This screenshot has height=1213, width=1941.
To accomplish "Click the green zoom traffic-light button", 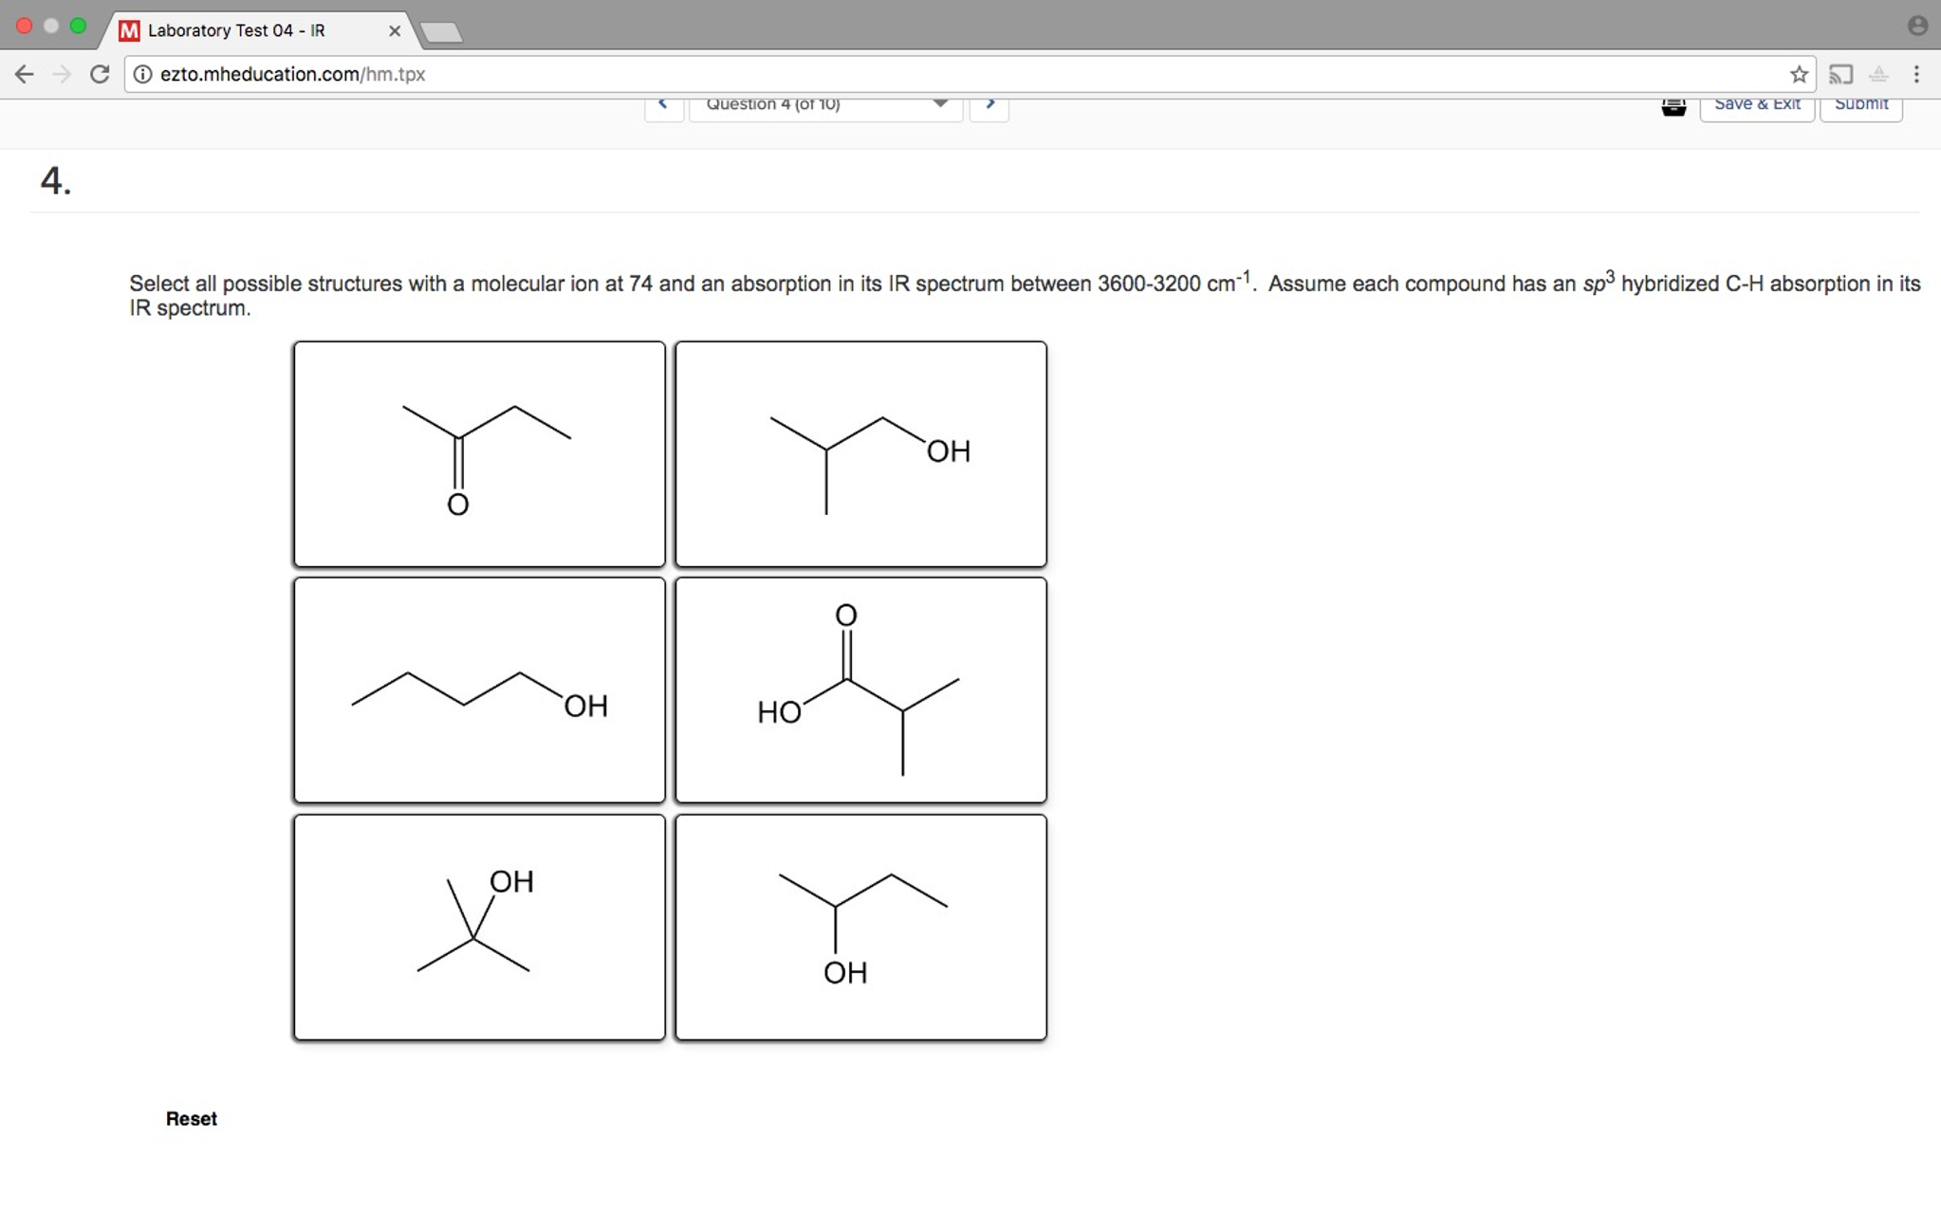I will [78, 26].
